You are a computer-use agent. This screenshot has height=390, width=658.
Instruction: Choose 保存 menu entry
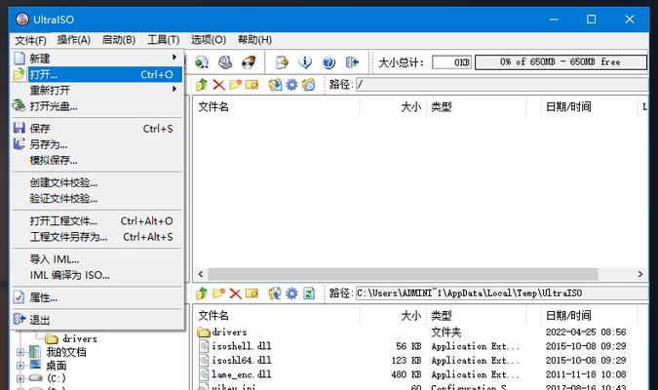tap(97, 129)
